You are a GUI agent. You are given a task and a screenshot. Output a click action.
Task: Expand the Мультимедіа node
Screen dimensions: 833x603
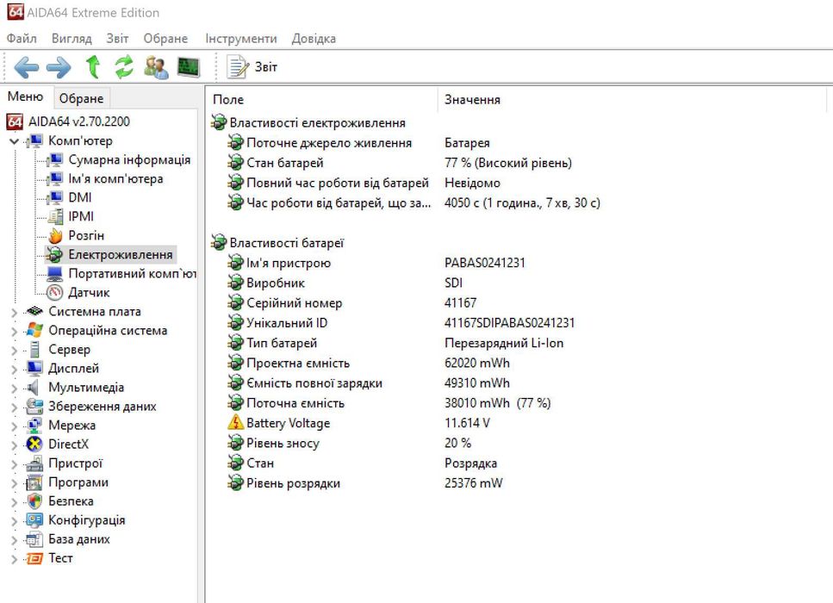(15, 389)
